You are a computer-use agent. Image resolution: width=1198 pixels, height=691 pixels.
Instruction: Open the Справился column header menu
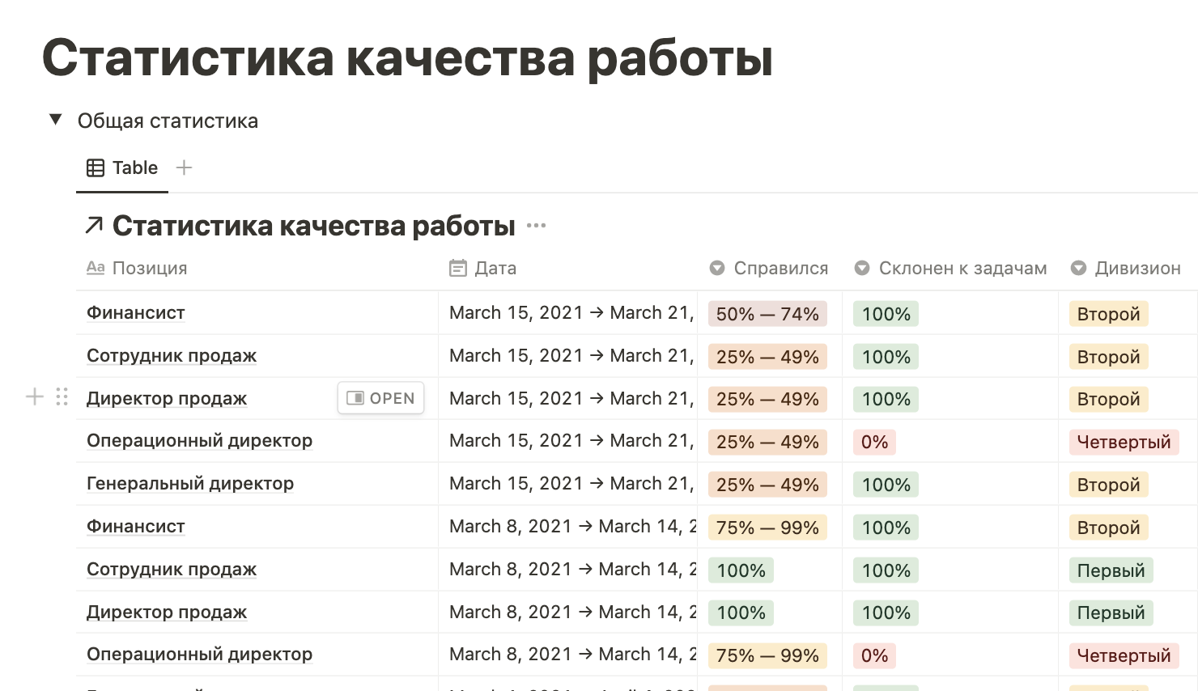point(769,268)
